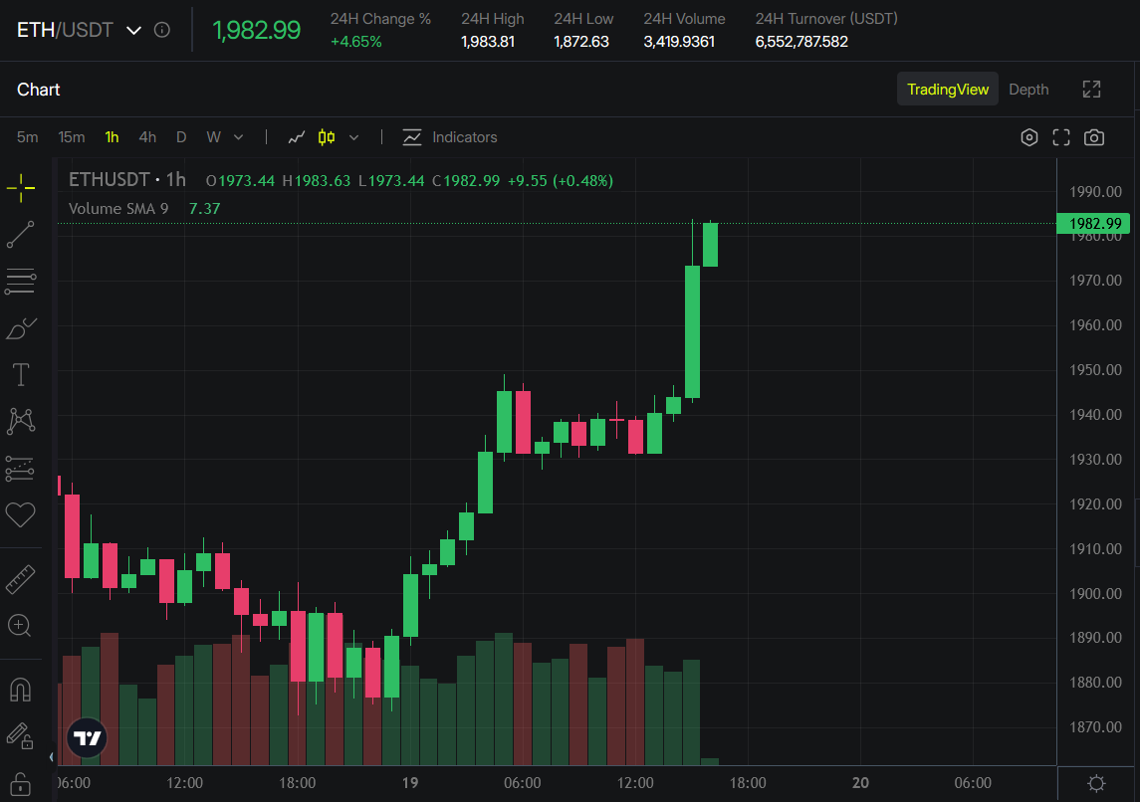Click the 1982.99 current price label
This screenshot has width=1140, height=802.
click(1093, 223)
